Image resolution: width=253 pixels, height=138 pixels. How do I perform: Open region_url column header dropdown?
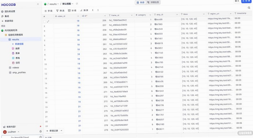click(231, 14)
